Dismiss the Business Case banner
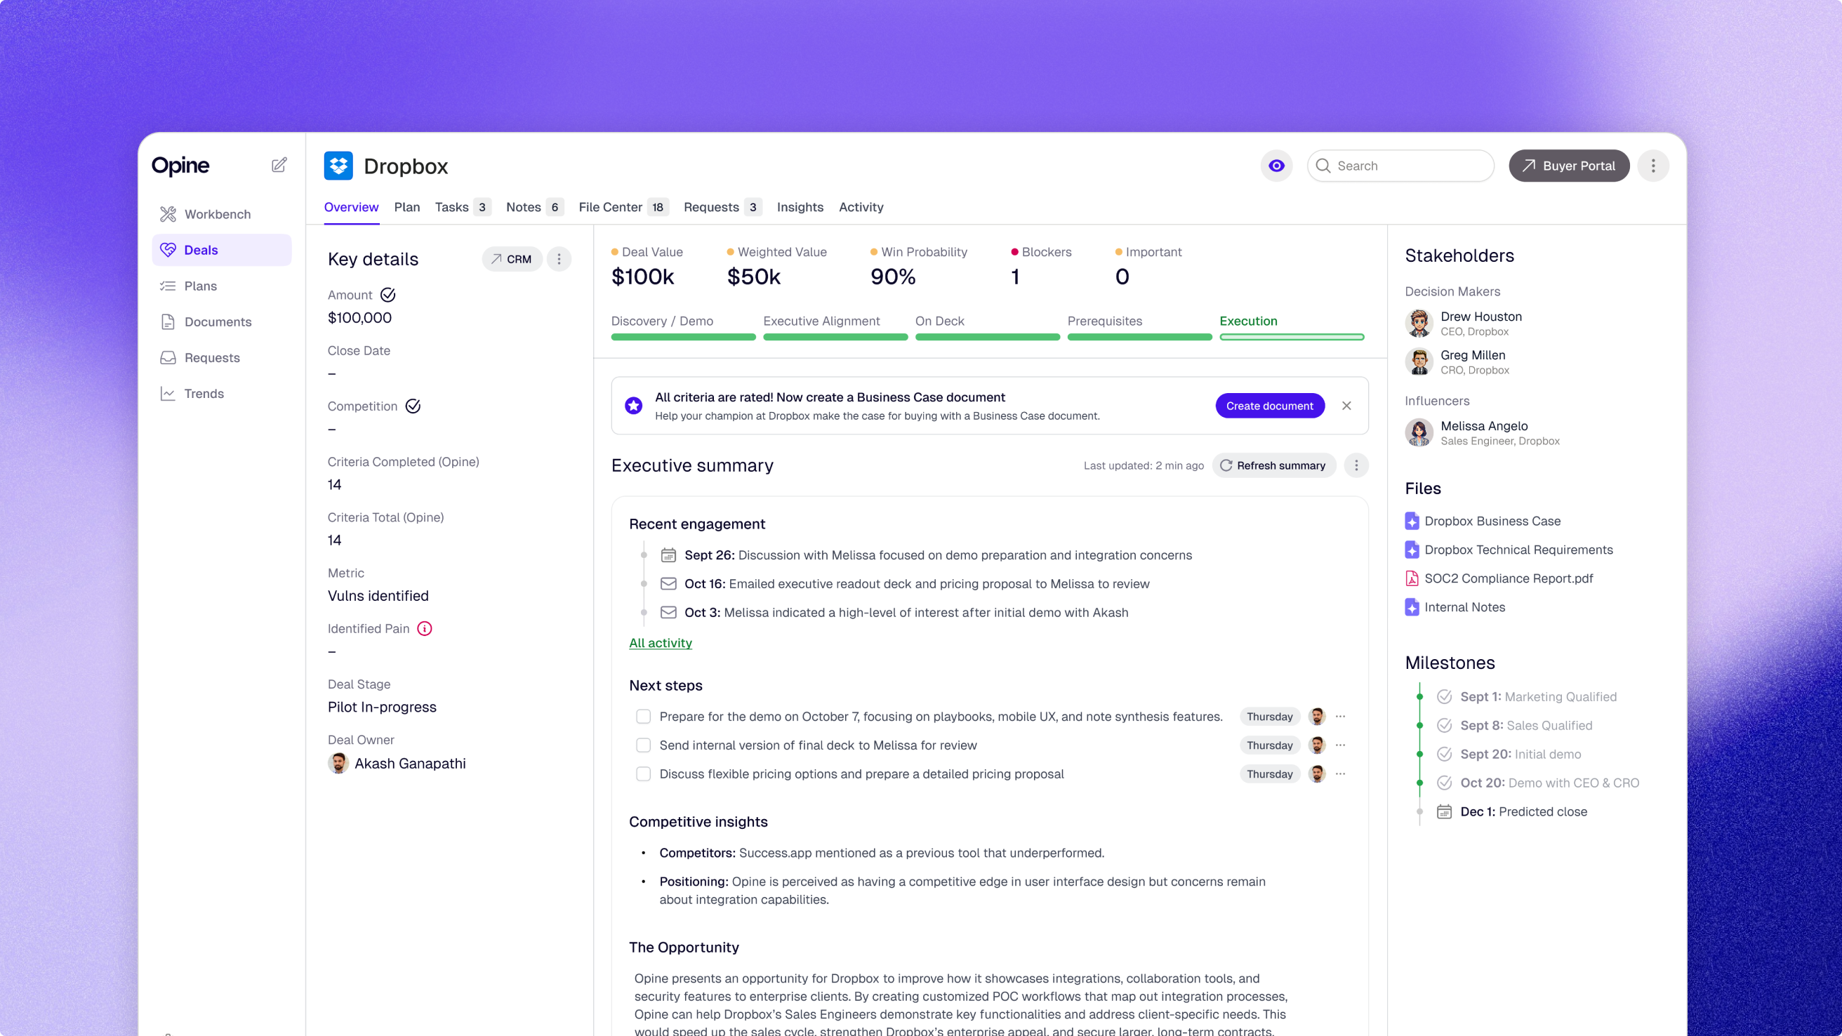1842x1036 pixels. 1346,406
